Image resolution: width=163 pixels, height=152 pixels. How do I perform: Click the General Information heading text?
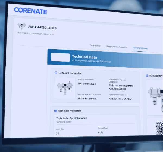(70, 73)
